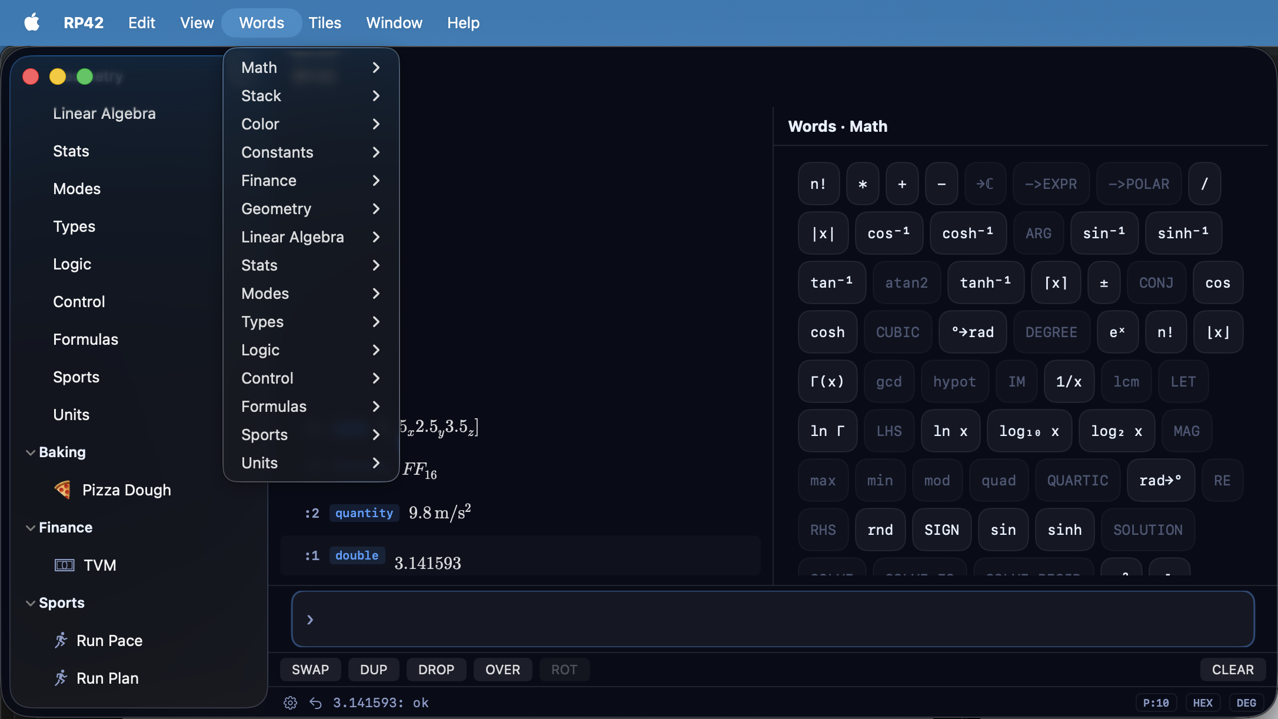
Task: Collapse the Sports group in sidebar
Action: (31, 603)
